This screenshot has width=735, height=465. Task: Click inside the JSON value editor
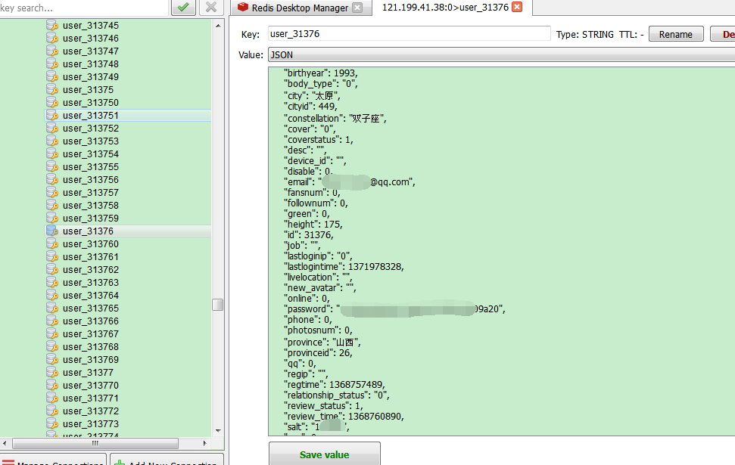(x=501, y=251)
